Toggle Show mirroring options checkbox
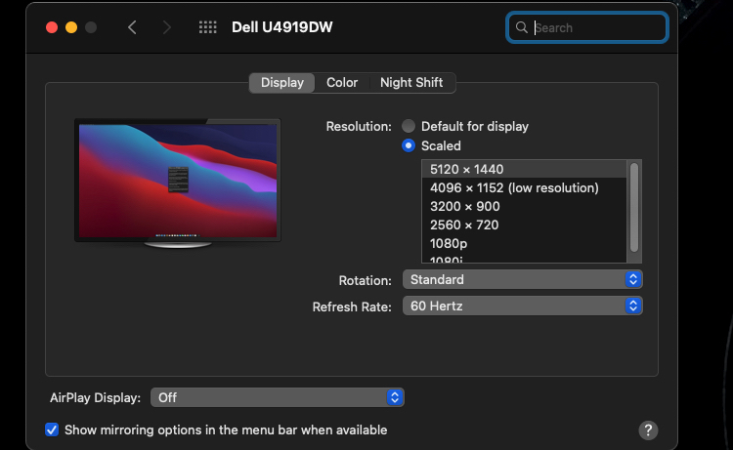Screen dimensions: 733x450 coord(52,430)
